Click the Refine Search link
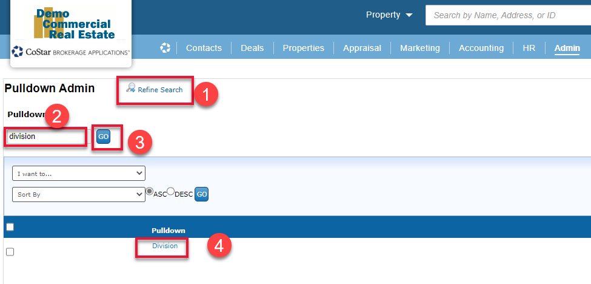Viewport: 591px width, 284px height. pyautogui.click(x=160, y=90)
